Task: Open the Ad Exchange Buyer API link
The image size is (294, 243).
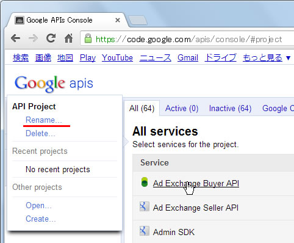Action: pos(196,183)
